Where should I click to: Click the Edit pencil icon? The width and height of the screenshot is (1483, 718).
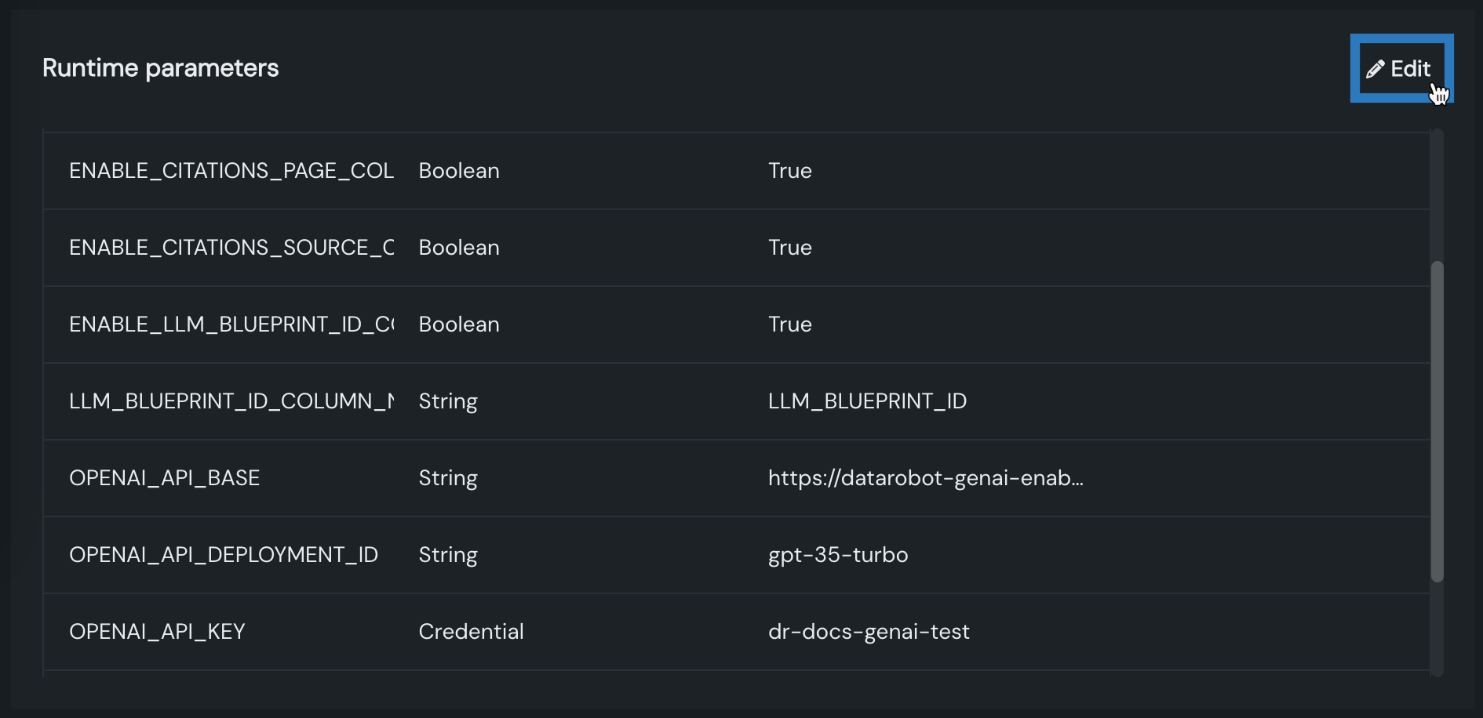point(1375,70)
